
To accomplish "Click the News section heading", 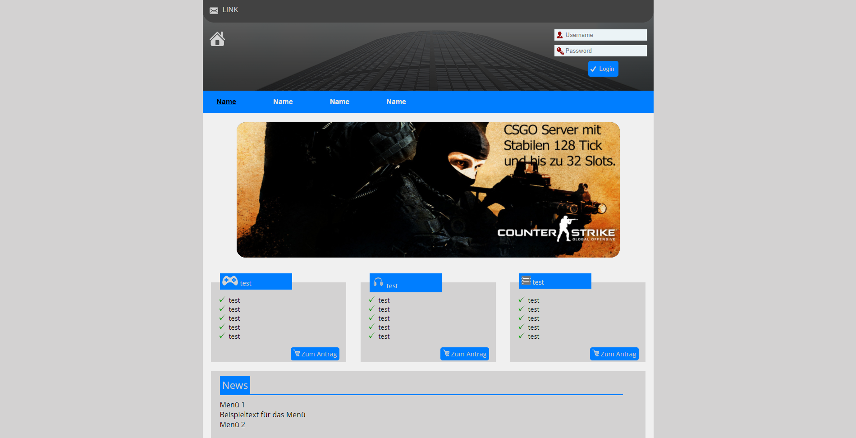I will [235, 385].
